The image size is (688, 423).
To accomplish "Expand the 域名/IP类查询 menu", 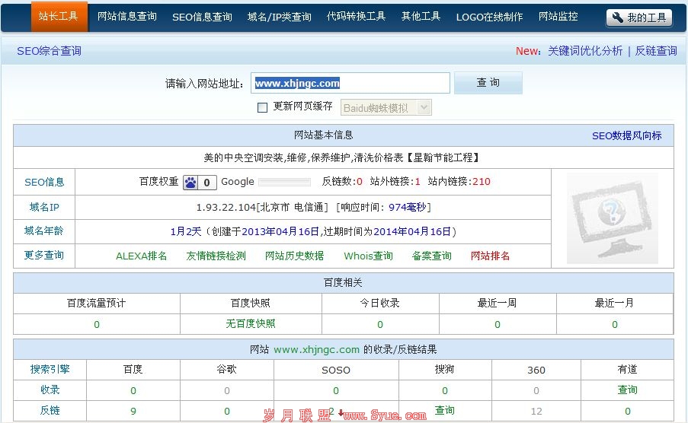I will point(279,17).
